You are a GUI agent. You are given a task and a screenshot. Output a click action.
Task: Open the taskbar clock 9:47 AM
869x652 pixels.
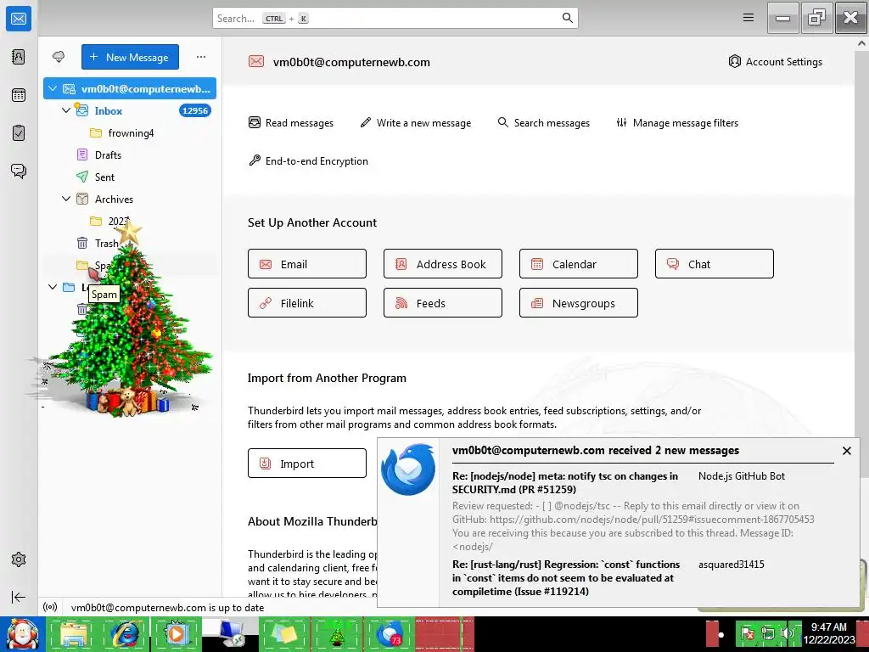pyautogui.click(x=829, y=633)
